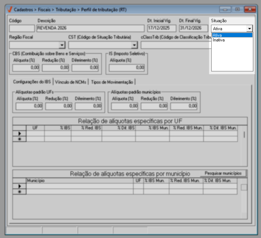Switch to Vínculo de NCMs tab
Viewport: 261px width, 238px height.
click(x=71, y=82)
